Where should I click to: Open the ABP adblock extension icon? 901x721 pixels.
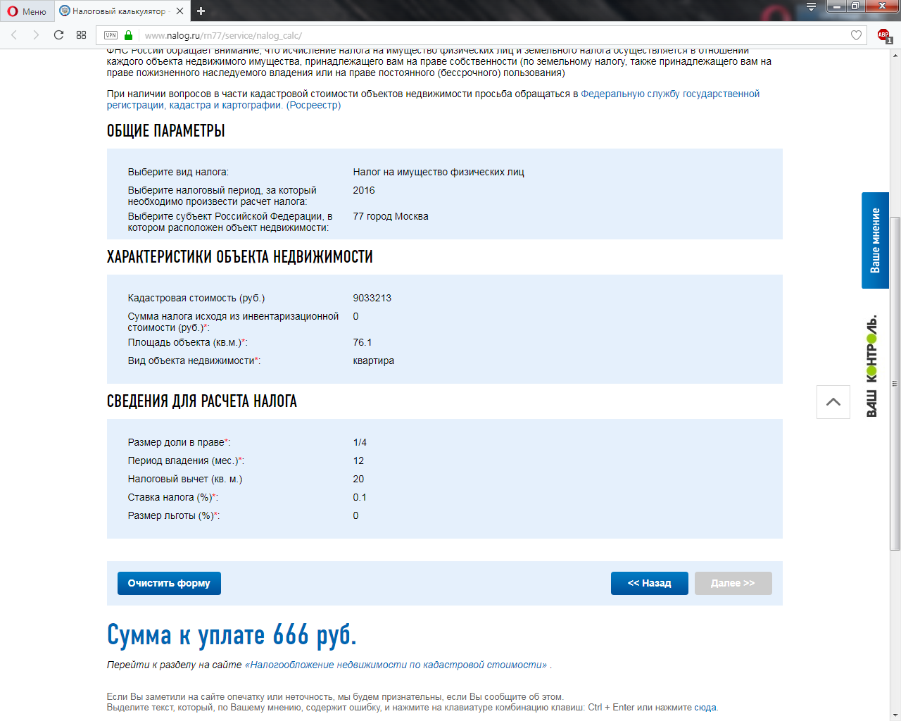[884, 35]
